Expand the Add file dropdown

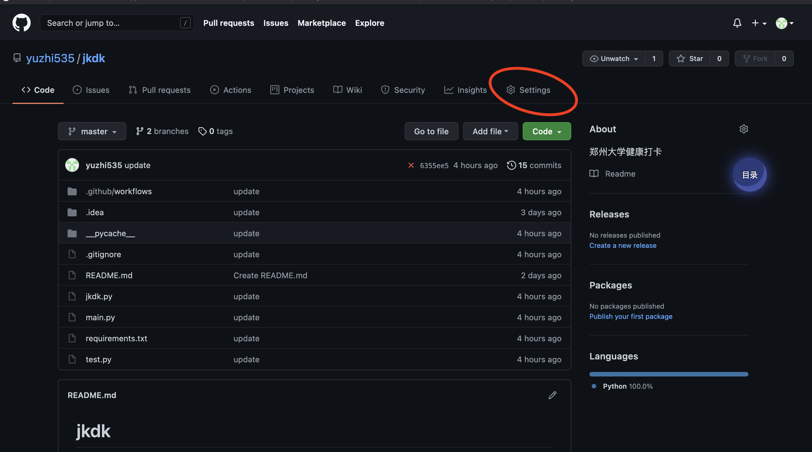[x=490, y=131]
